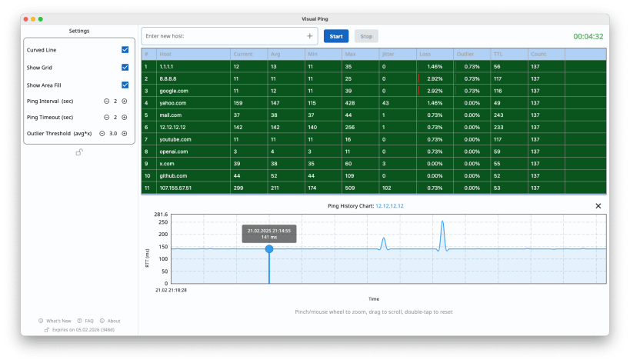Image resolution: width=630 pixels, height=363 pixels.
Task: Click the unlock padlock below Settings panel
Action: tap(79, 152)
